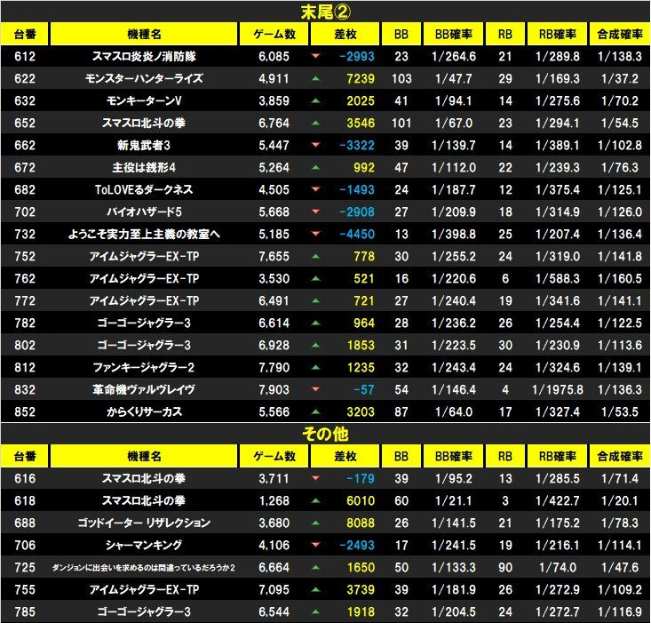Click the 台番 header in the top table

tap(25, 34)
